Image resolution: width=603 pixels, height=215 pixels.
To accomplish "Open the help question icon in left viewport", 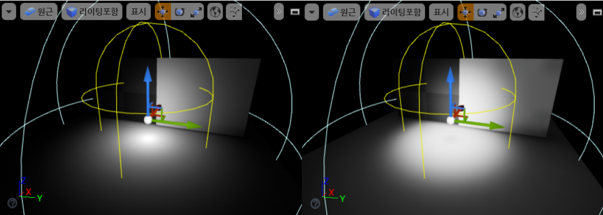I will click(x=13, y=203).
